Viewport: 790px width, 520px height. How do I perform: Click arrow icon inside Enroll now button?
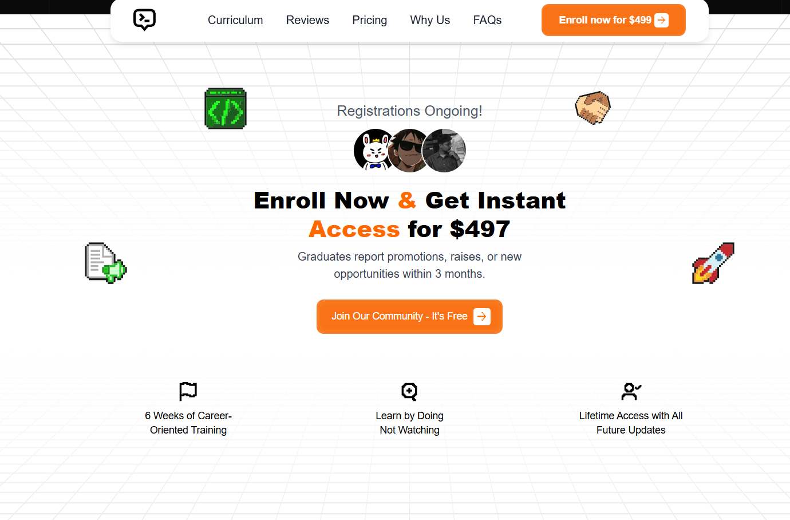pyautogui.click(x=661, y=20)
